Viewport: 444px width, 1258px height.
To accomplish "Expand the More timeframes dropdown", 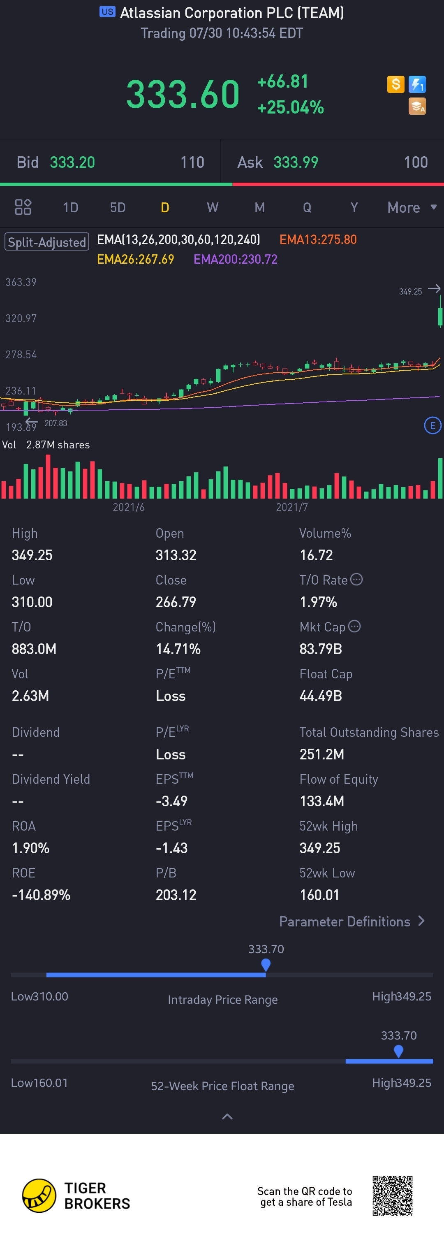I will coord(412,208).
